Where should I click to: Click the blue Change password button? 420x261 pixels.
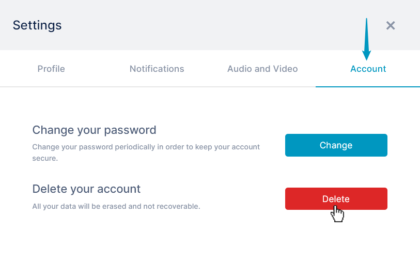[x=336, y=145]
